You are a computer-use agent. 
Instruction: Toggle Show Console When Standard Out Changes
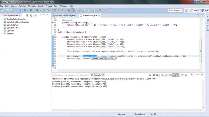point(173,75)
